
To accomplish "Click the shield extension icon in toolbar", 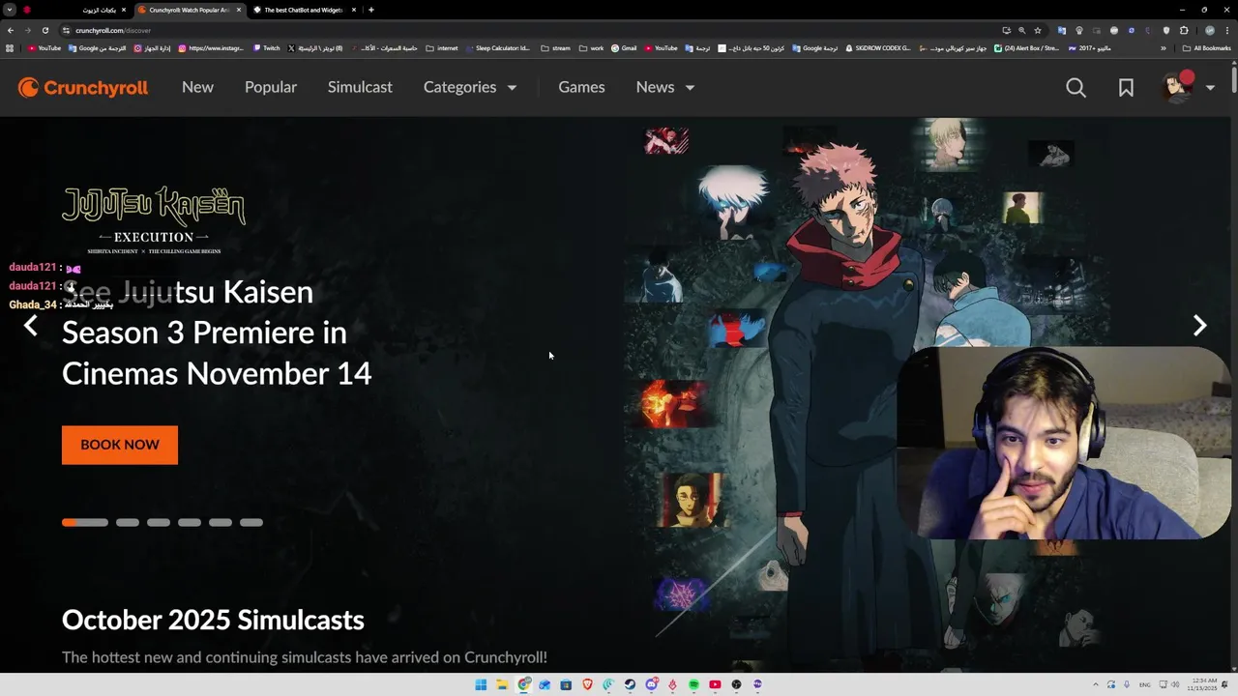I will (x=1166, y=30).
